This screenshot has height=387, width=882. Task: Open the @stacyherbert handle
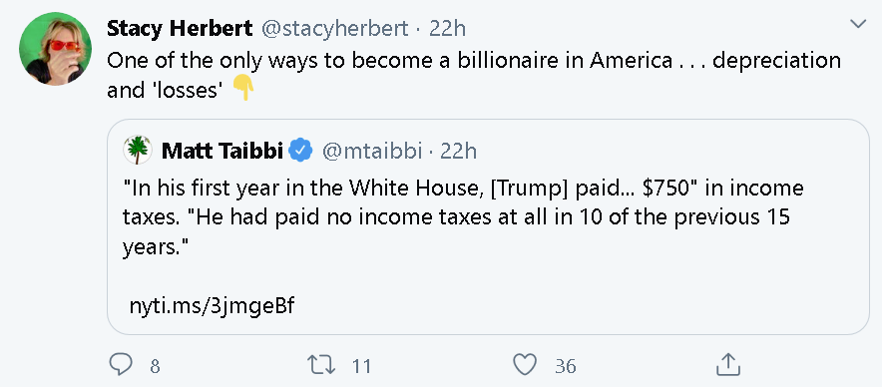[x=335, y=29]
